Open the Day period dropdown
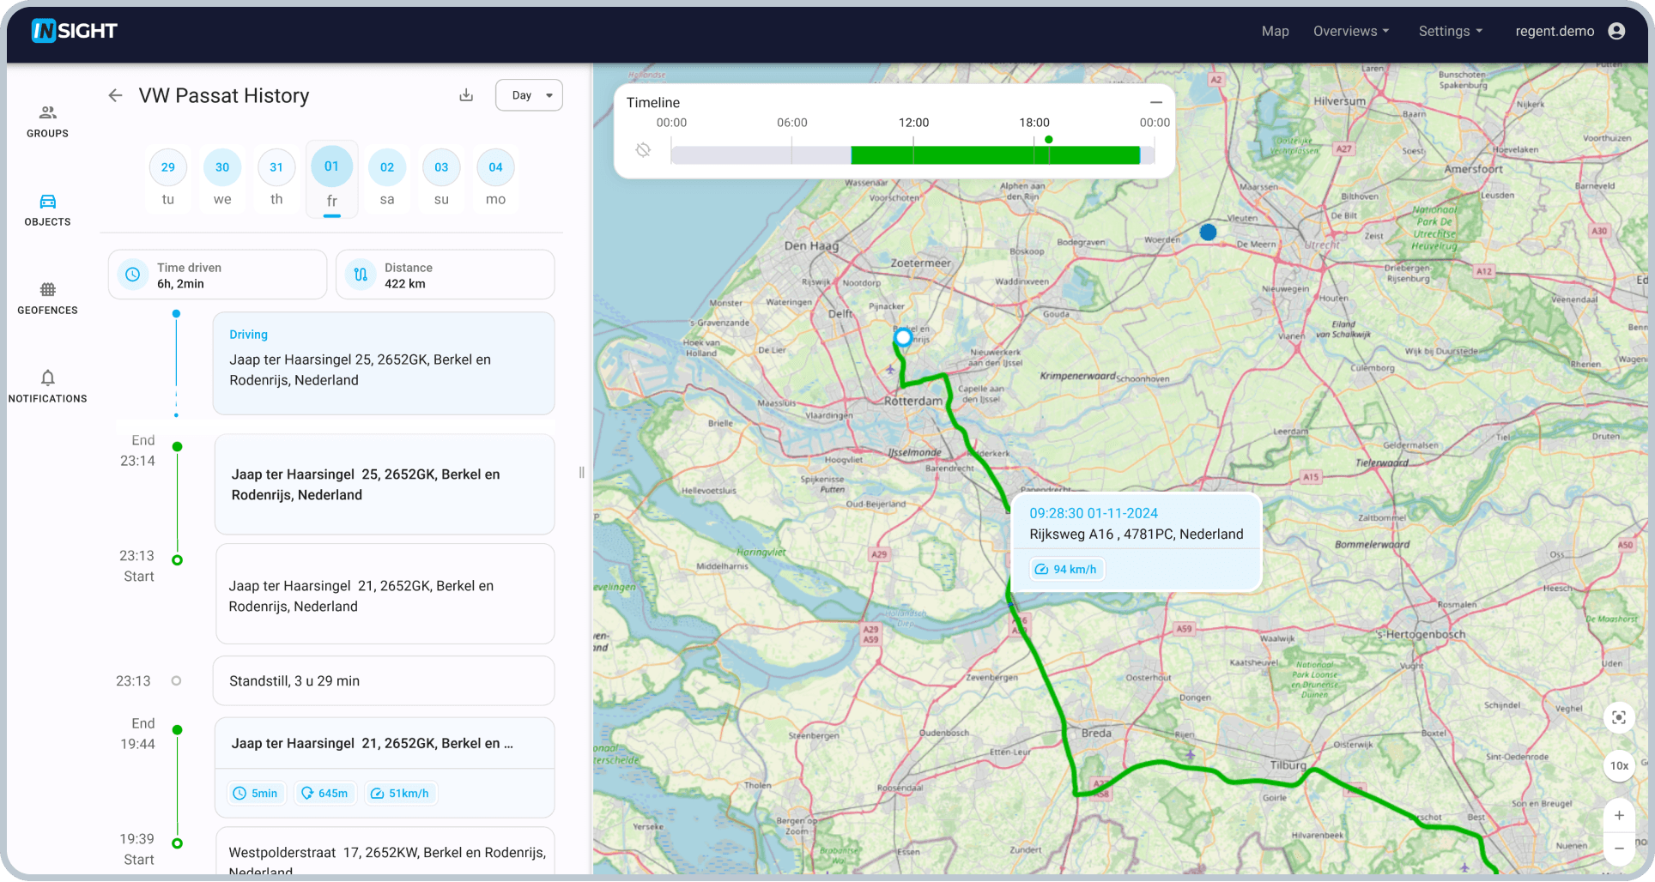This screenshot has height=882, width=1655. (529, 95)
